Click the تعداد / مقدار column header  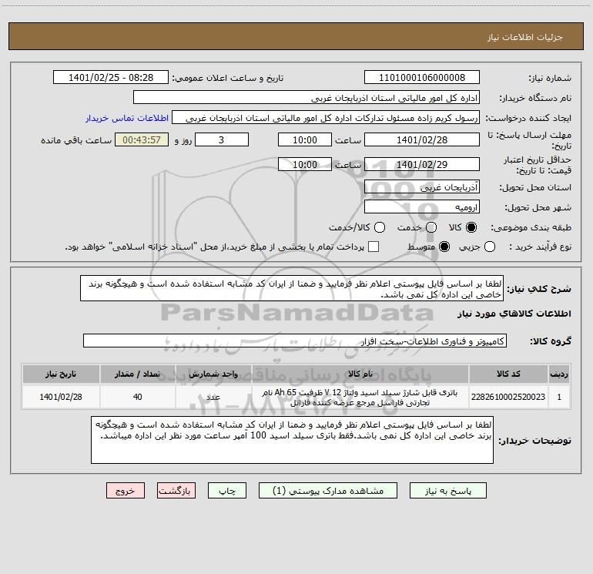[x=137, y=374]
